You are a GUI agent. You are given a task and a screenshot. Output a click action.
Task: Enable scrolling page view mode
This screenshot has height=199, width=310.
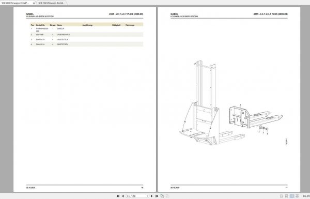286,196
